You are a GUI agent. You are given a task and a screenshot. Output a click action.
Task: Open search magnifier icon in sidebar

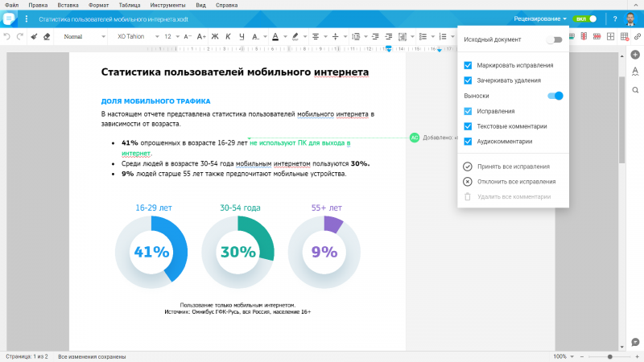pyautogui.click(x=635, y=90)
